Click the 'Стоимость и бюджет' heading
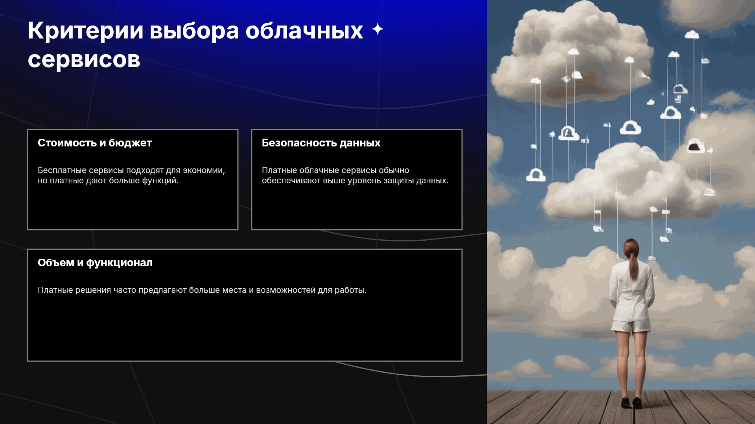This screenshot has height=424, width=755. [95, 143]
